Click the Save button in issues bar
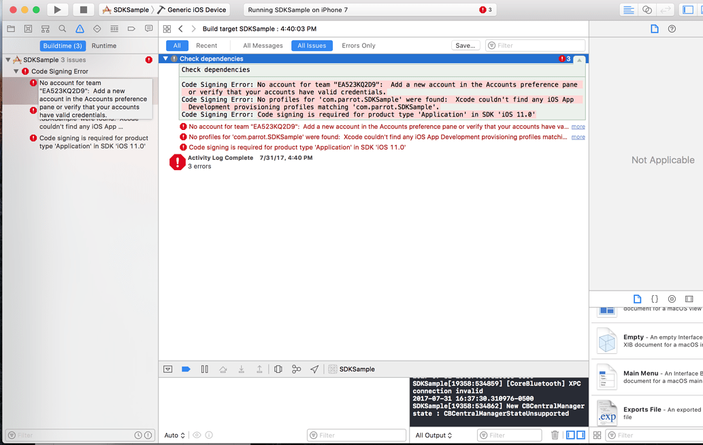 [465, 46]
